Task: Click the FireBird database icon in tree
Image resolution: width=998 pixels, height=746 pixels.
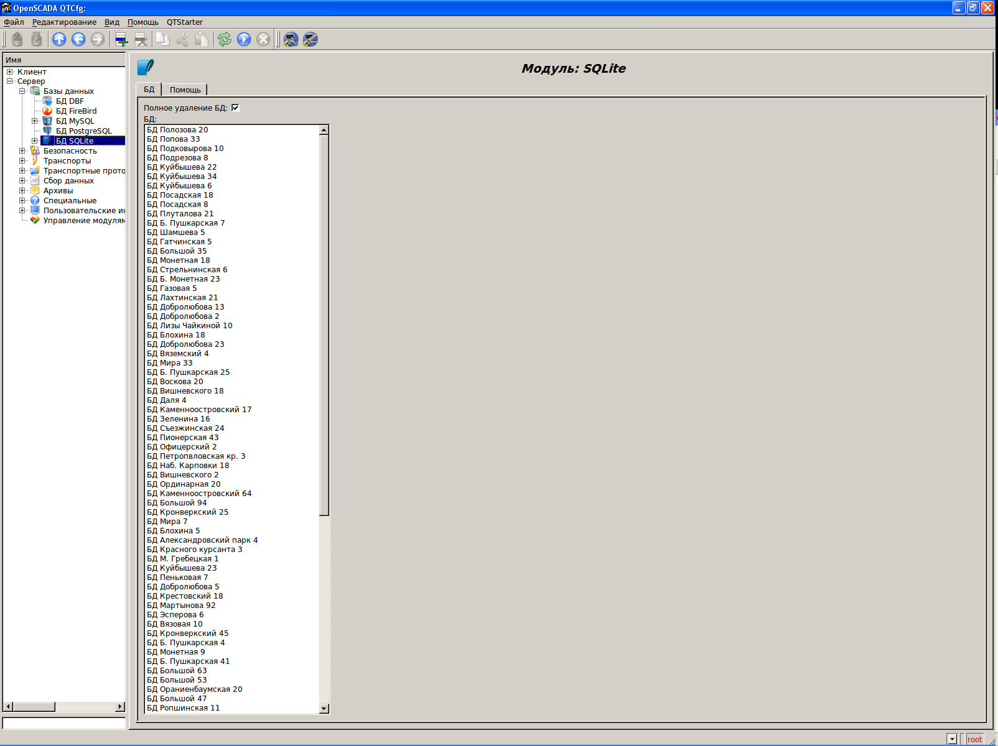Action: pos(47,111)
